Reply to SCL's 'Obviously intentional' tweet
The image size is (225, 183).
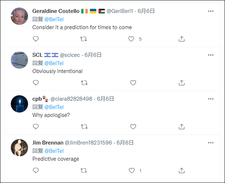click(36, 83)
